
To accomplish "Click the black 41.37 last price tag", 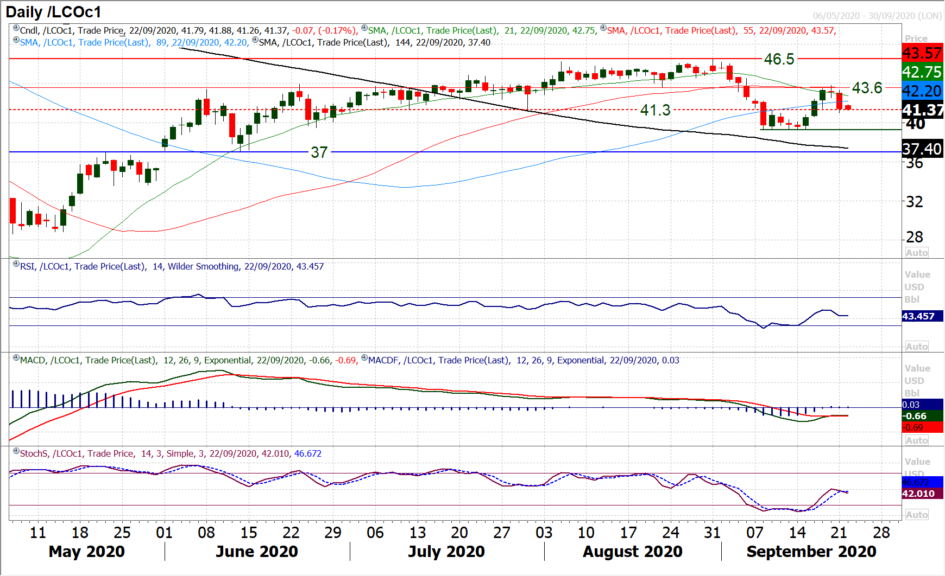I will click(923, 110).
